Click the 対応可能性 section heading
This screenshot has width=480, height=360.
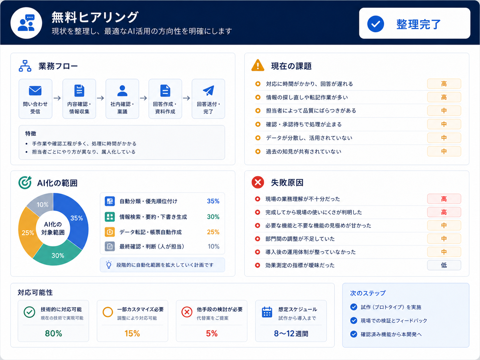[x=35, y=292]
